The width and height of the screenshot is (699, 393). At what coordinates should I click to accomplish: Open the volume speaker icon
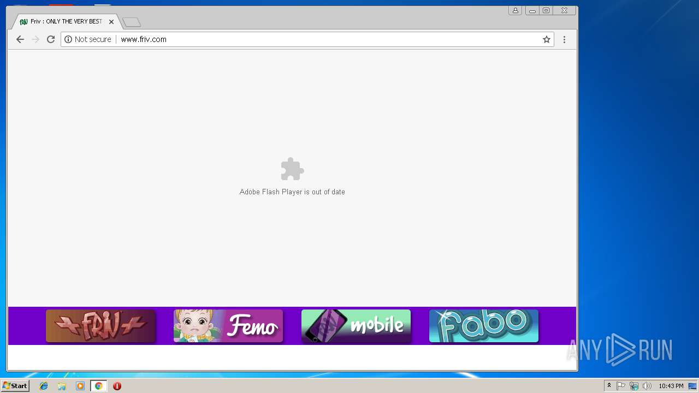[647, 386]
